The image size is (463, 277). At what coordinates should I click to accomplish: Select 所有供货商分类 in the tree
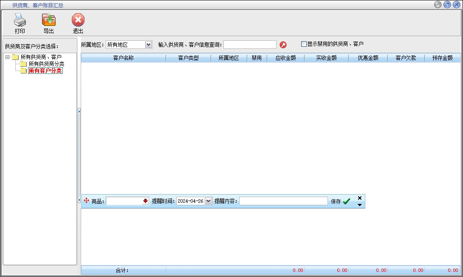pos(46,64)
